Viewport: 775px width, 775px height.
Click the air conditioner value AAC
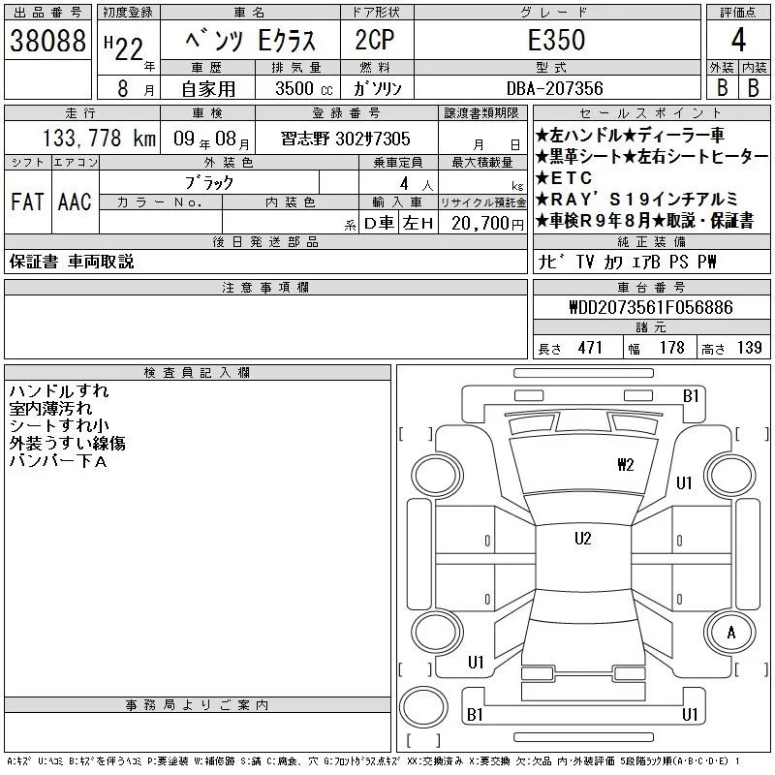(x=75, y=201)
